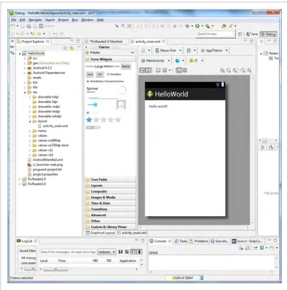
Task: Switch to the Problems tab
Action: (x=199, y=241)
